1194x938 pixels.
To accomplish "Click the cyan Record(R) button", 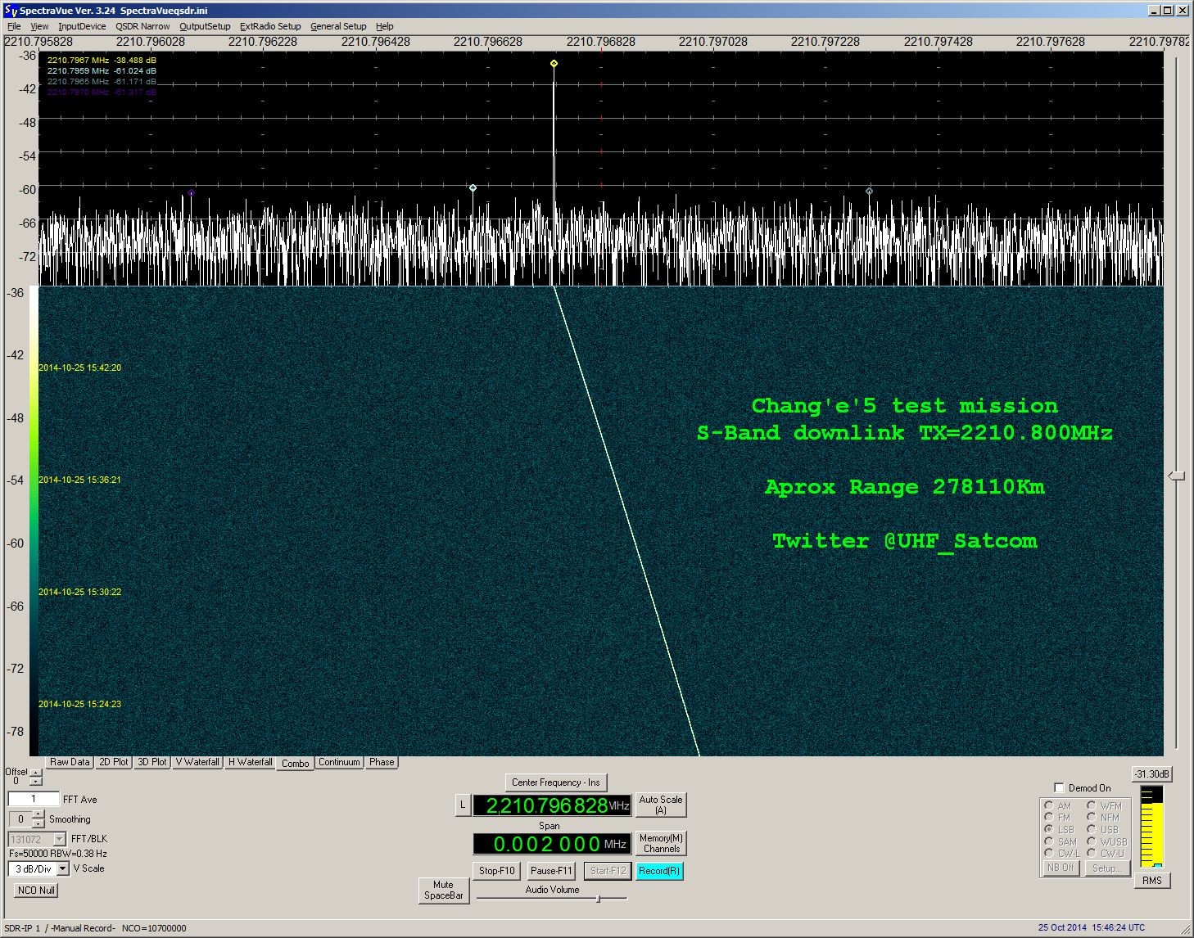I will pos(659,871).
